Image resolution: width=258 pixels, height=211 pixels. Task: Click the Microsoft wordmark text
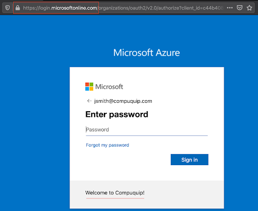pos(109,87)
